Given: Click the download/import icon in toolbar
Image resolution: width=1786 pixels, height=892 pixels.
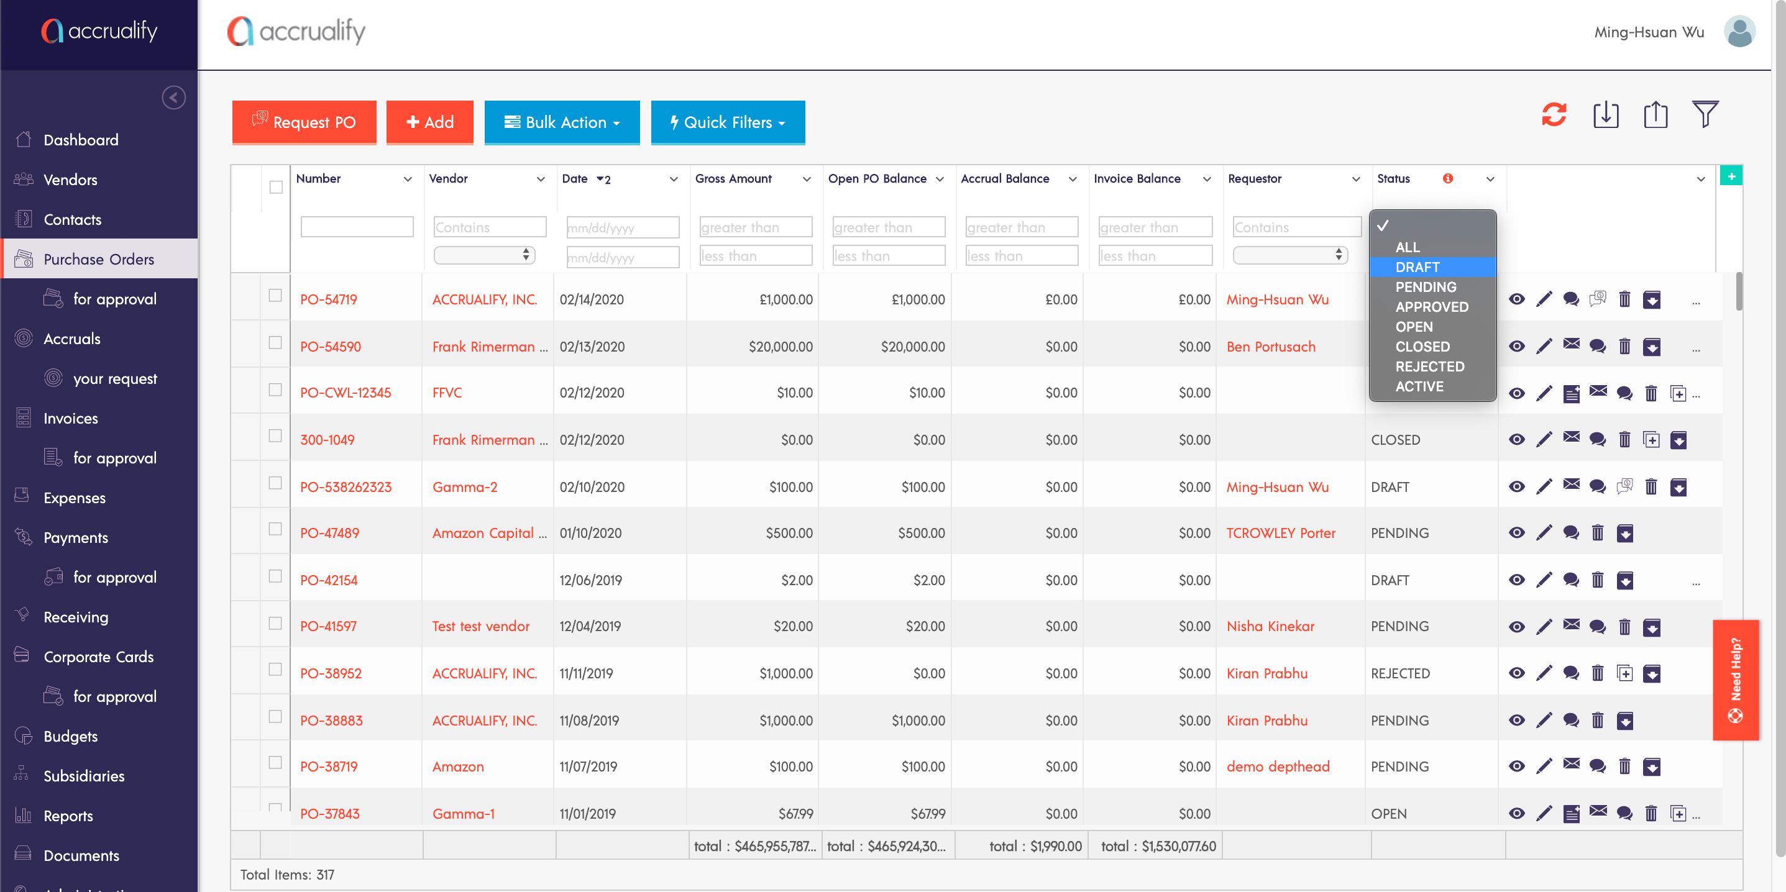Looking at the screenshot, I should (1605, 115).
